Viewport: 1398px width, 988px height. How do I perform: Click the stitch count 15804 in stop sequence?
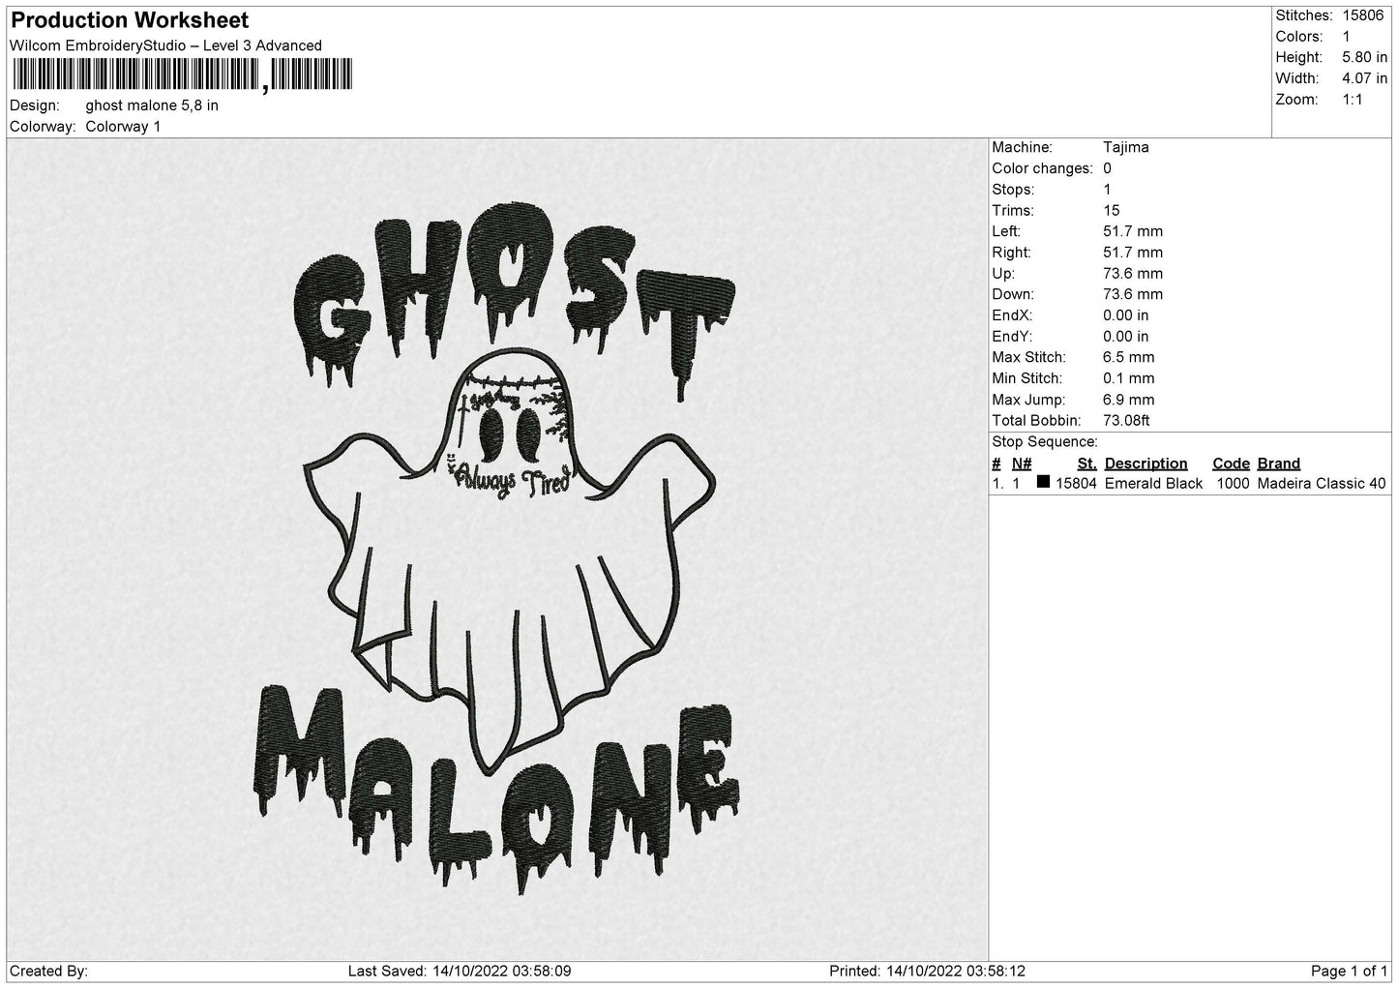click(x=1076, y=484)
